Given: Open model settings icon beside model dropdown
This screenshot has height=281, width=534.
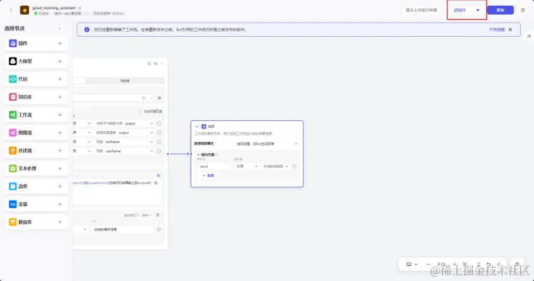Looking at the screenshot, I should pos(159,97).
